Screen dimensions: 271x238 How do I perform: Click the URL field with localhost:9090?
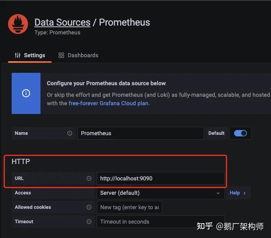tap(161, 178)
